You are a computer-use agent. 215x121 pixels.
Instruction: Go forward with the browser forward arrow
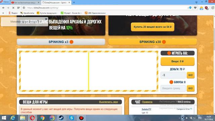click(8, 8)
